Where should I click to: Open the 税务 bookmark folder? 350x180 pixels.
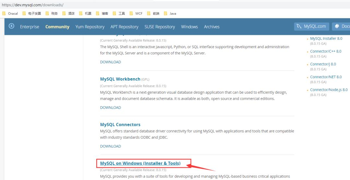click(52, 13)
